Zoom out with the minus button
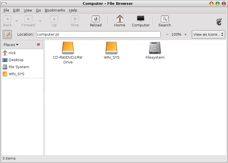This screenshot has height=163, width=228. [167, 35]
